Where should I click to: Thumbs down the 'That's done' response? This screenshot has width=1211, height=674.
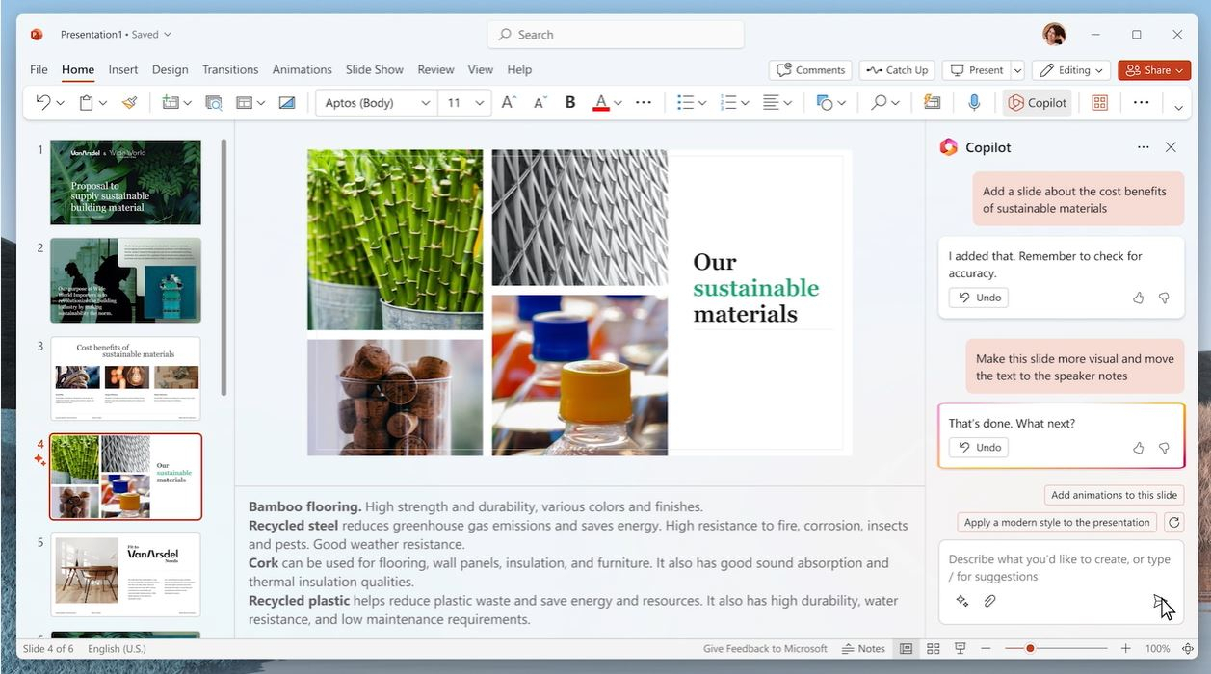click(1164, 448)
